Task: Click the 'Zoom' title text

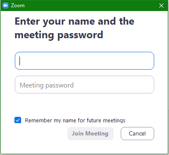Action: (18, 6)
